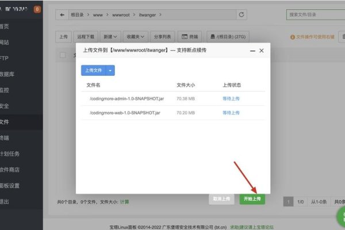Select 文件 in the sidebar

coord(21,122)
